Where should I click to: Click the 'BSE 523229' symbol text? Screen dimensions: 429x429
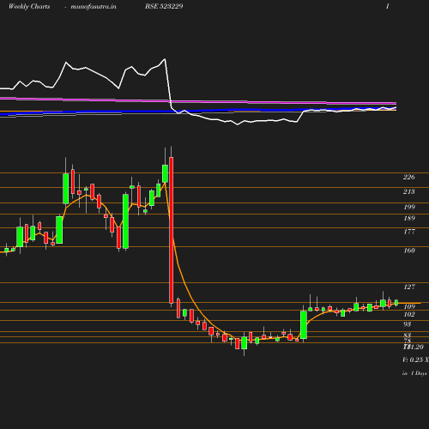[x=164, y=6]
